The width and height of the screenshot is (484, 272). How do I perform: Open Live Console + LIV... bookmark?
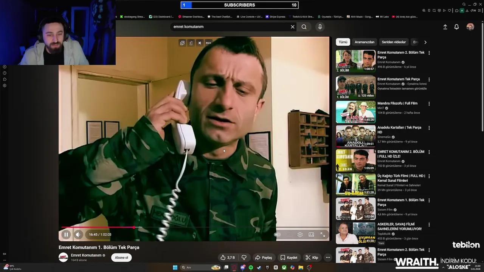[x=249, y=17]
